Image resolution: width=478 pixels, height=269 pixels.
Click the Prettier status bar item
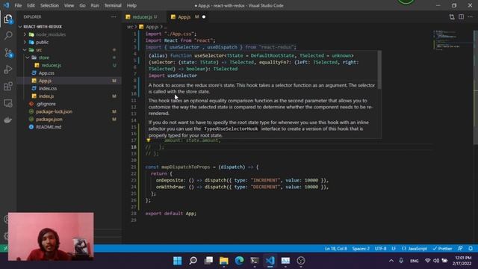pyautogui.click(x=442, y=249)
